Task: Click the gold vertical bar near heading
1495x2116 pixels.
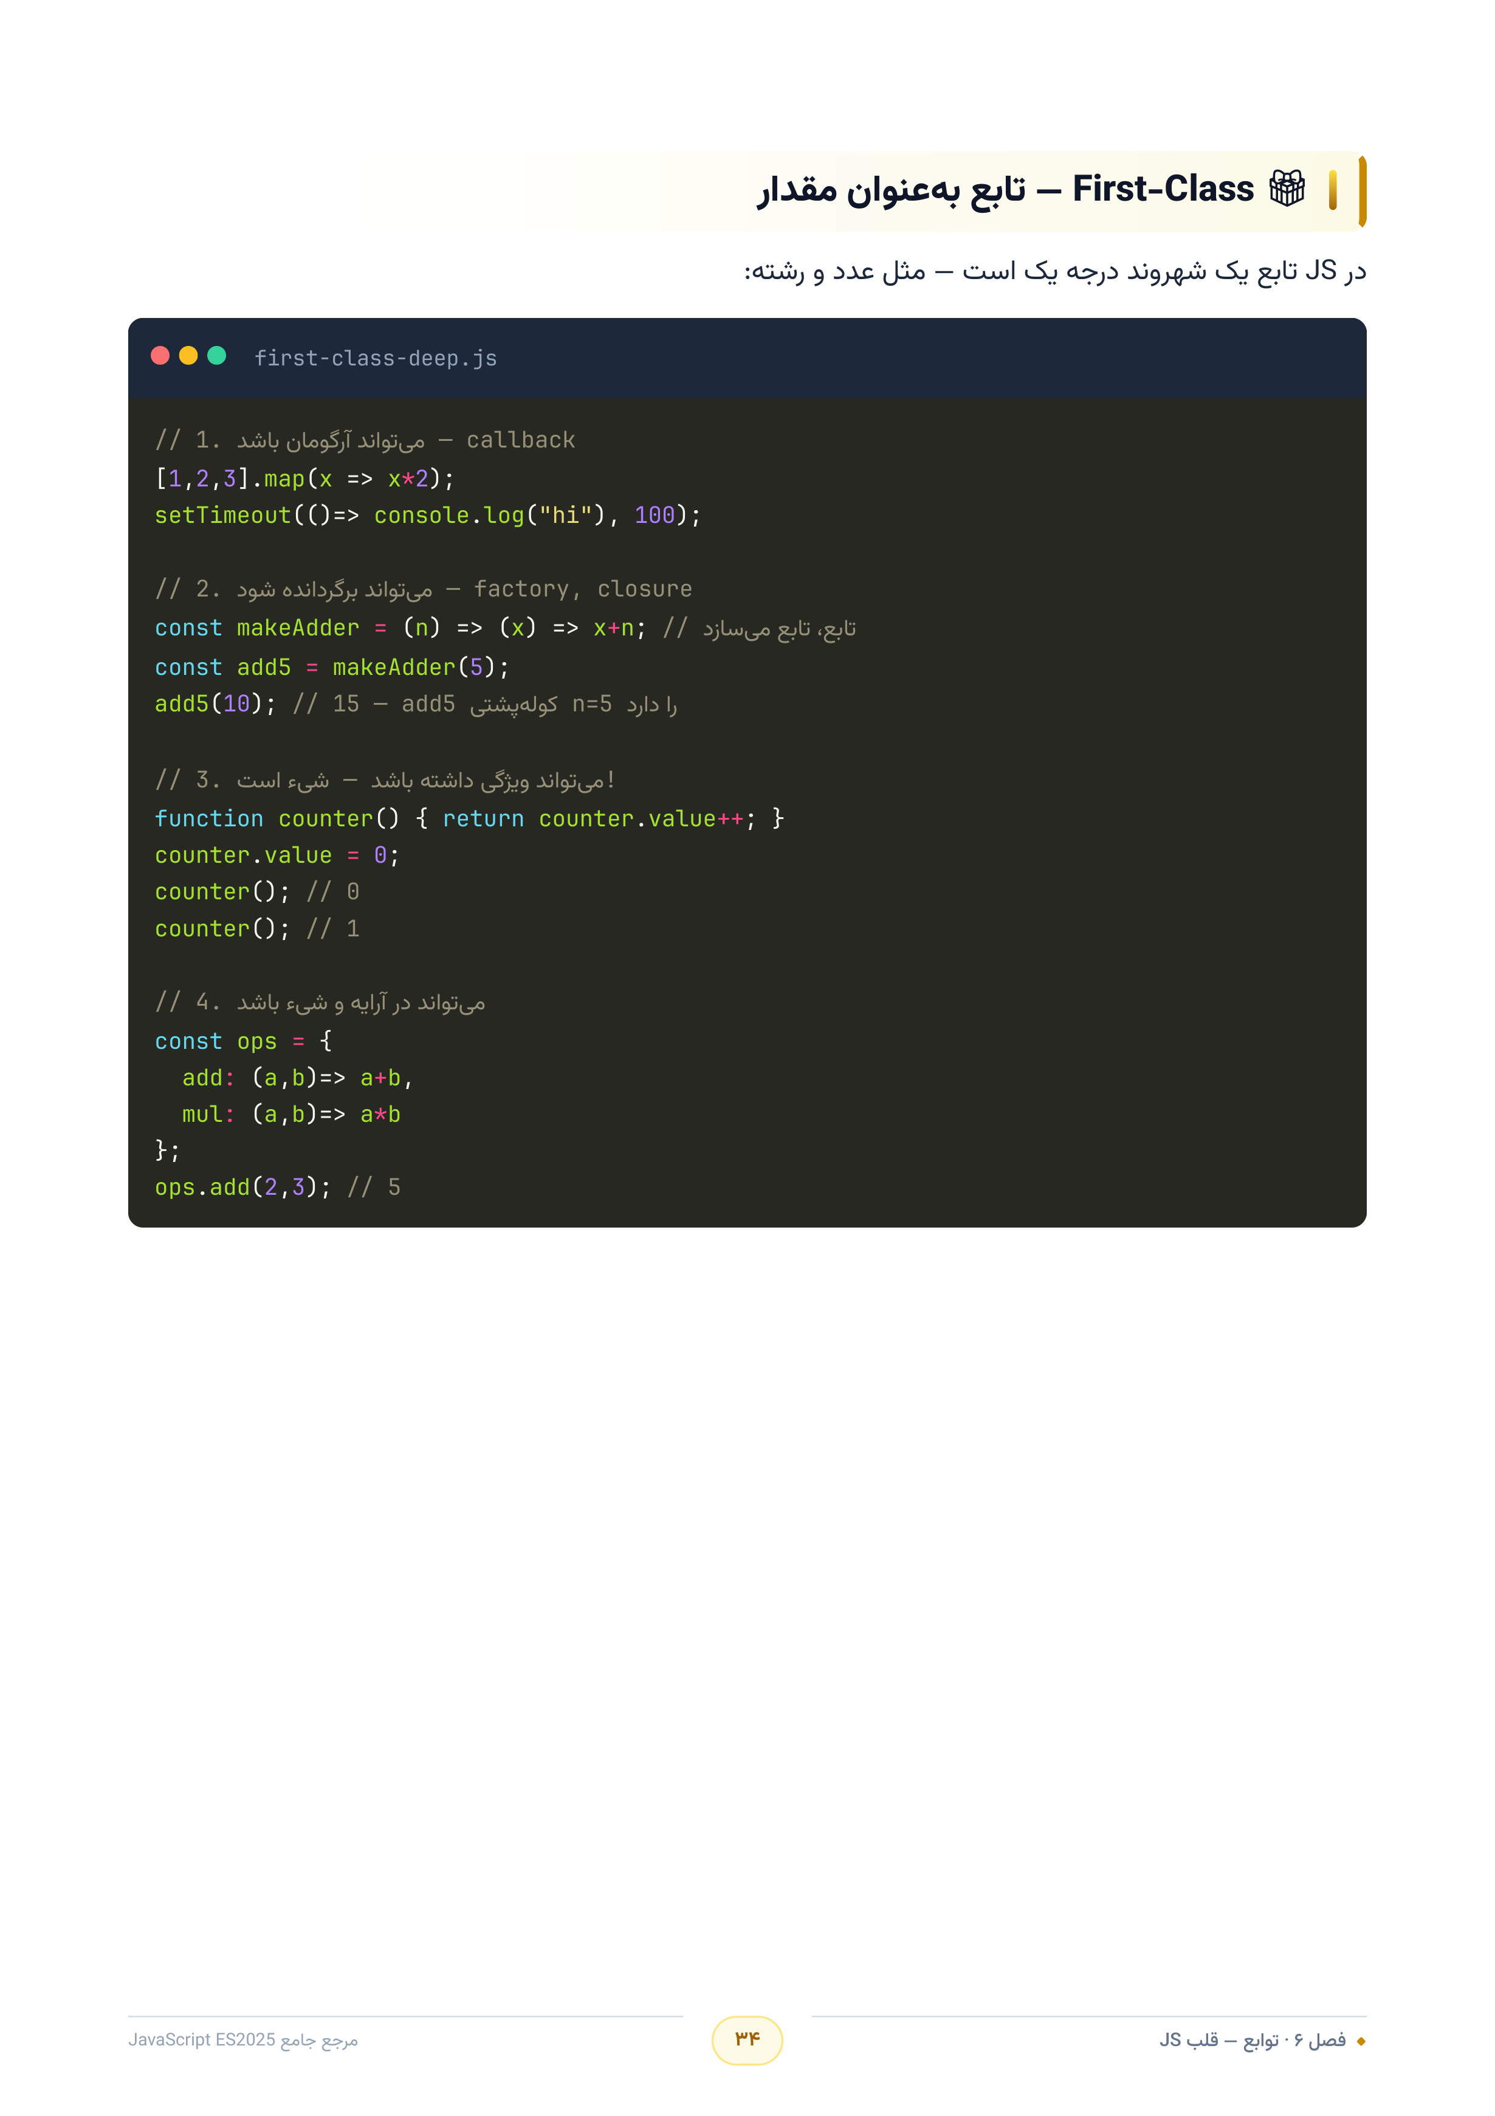Action: 1333,190
